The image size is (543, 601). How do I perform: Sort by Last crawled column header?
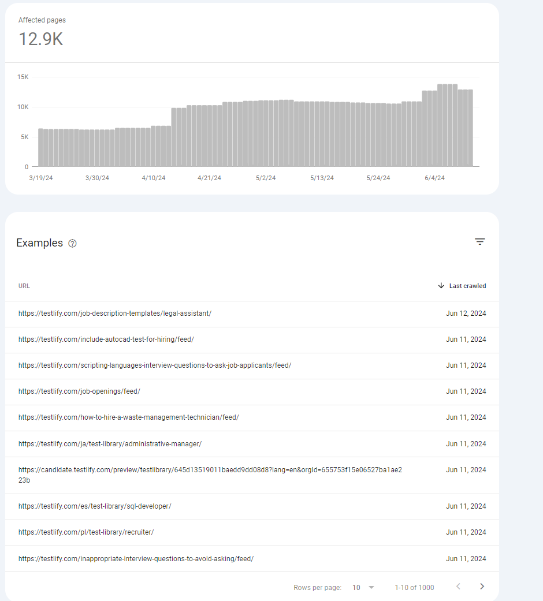coord(467,286)
